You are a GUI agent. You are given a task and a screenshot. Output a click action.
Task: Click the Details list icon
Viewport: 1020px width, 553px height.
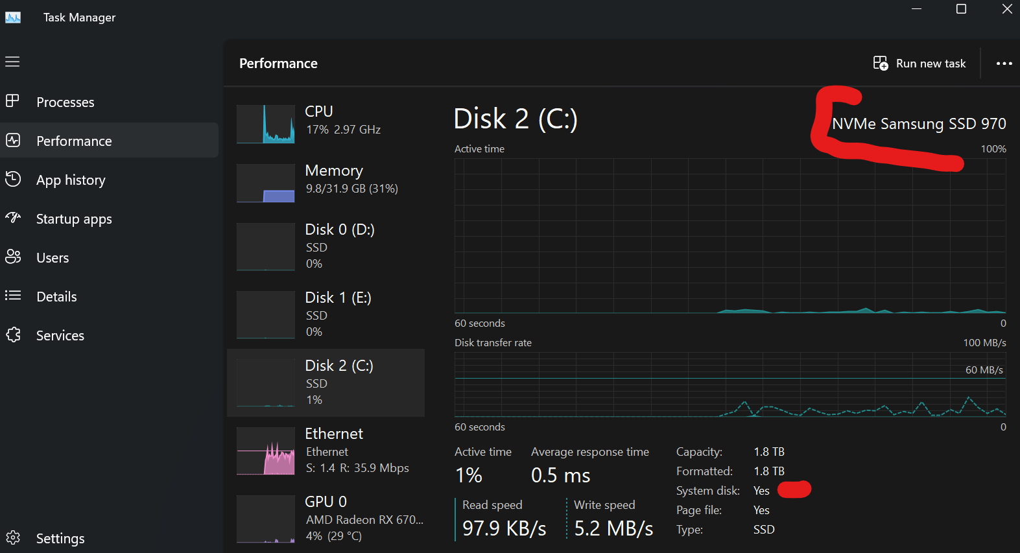pyautogui.click(x=13, y=296)
